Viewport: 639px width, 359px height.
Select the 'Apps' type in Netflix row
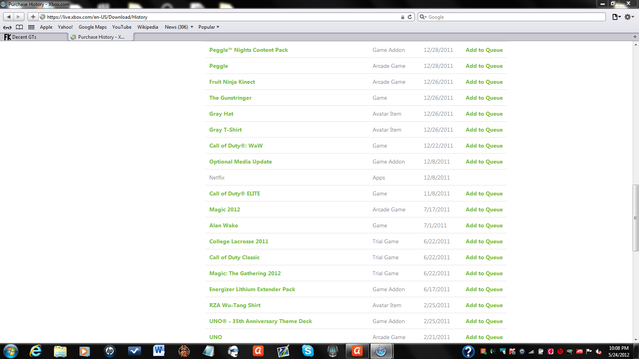pos(379,178)
